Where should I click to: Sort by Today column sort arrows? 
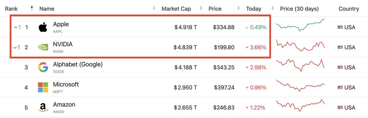point(272,9)
